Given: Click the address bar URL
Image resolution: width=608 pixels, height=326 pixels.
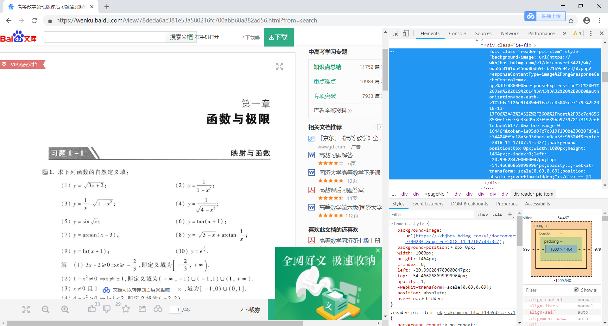Looking at the screenshot, I should click(x=187, y=21).
